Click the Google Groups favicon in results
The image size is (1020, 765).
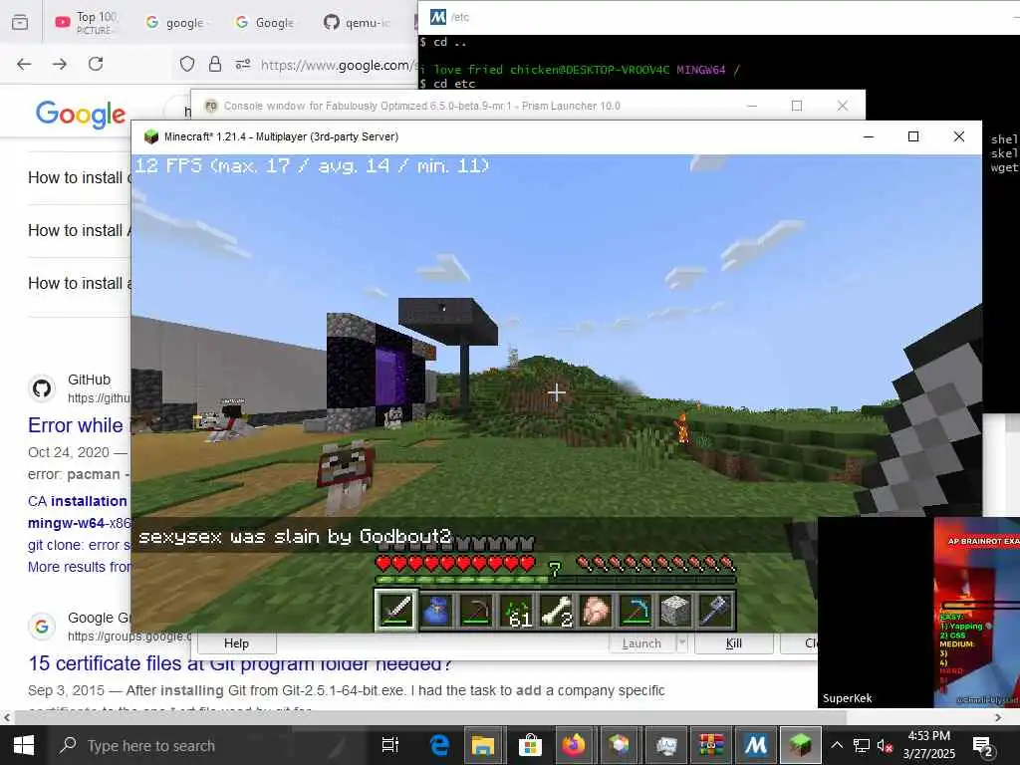pyautogui.click(x=42, y=627)
